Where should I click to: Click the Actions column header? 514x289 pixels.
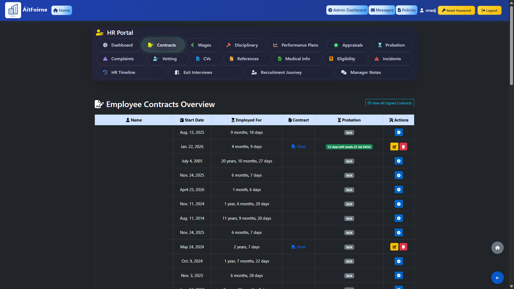tap(399, 120)
